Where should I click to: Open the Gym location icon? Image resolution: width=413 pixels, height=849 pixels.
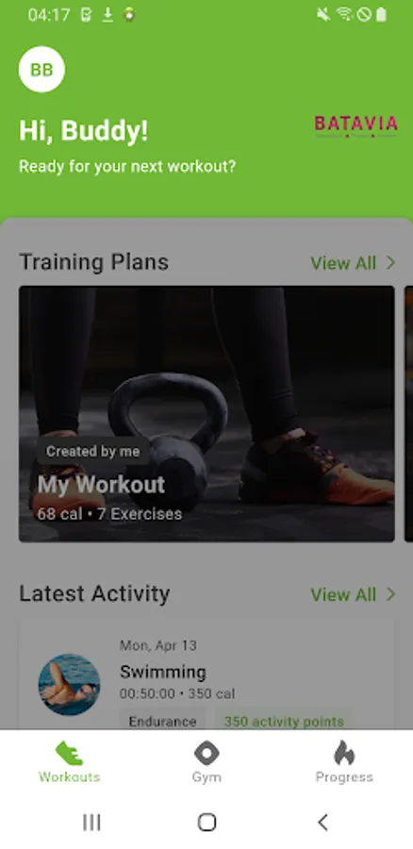pos(206,753)
